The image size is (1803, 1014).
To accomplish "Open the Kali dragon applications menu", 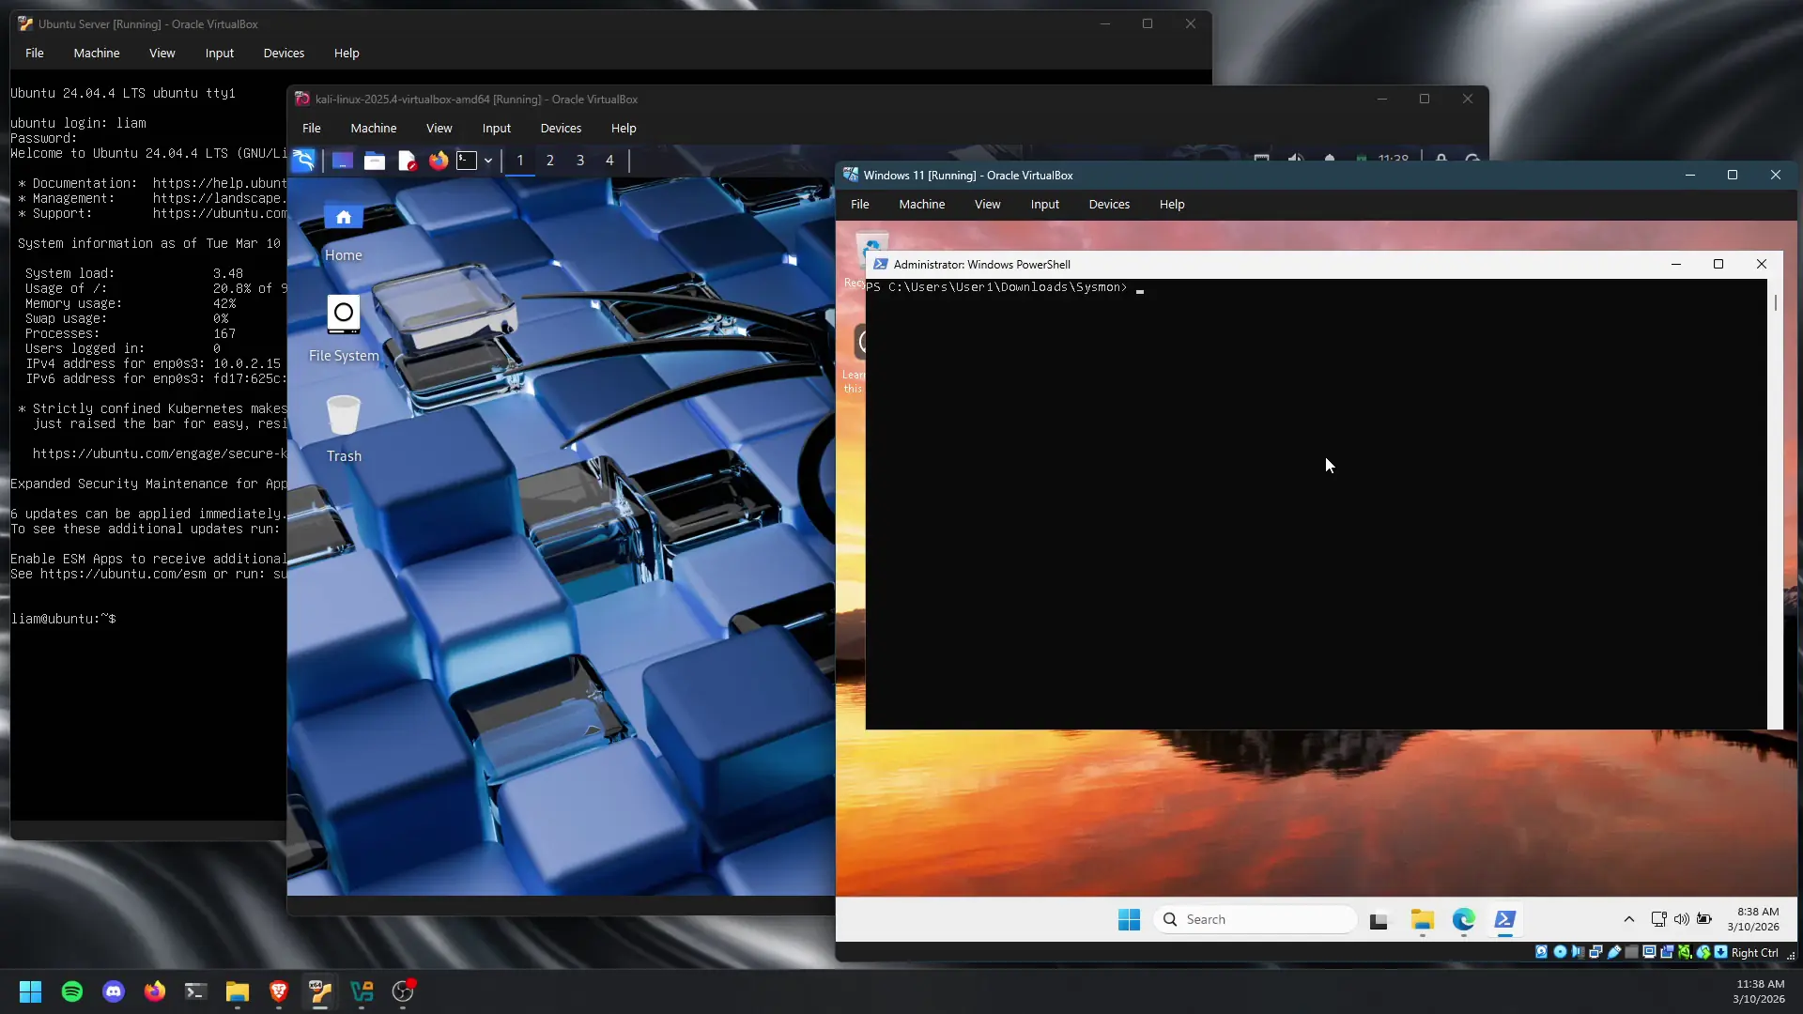I will click(x=303, y=161).
